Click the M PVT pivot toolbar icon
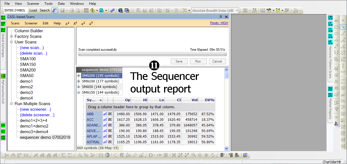 click(255, 11)
